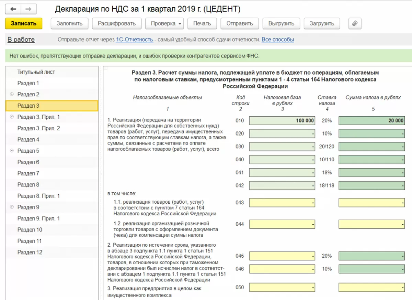Expand the Раздел 2 tree node
This screenshot has width=412, height=300.
(12, 94)
